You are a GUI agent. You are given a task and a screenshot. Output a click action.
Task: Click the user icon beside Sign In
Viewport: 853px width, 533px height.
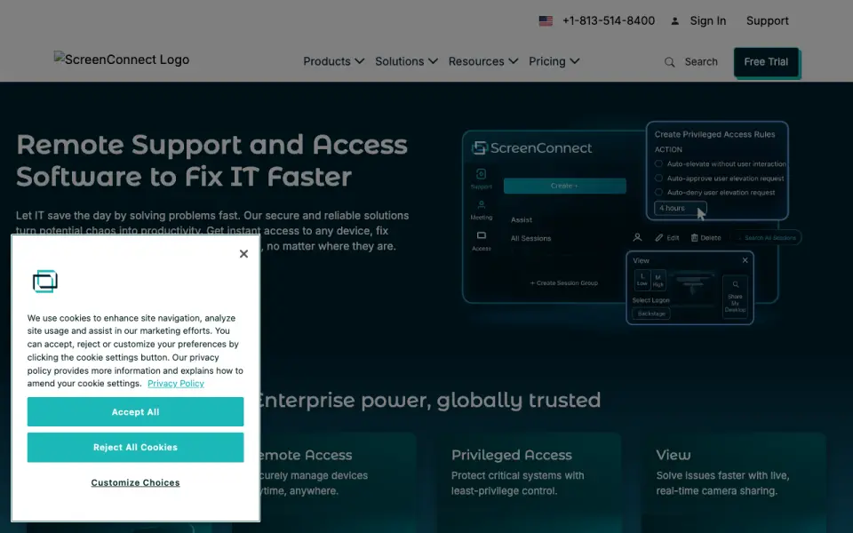pos(674,21)
